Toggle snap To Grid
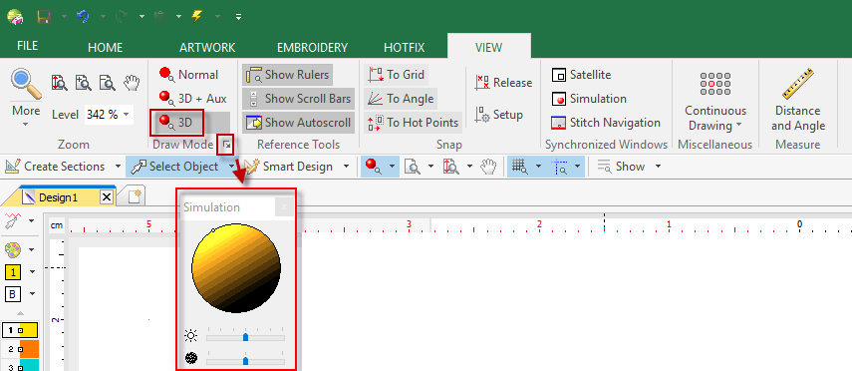 click(397, 75)
